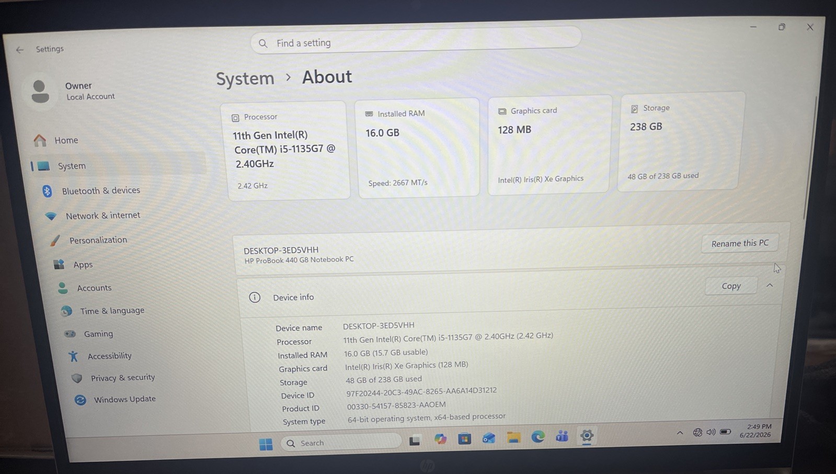Open File Explorer from the taskbar
The height and width of the screenshot is (474, 836).
pyautogui.click(x=513, y=437)
